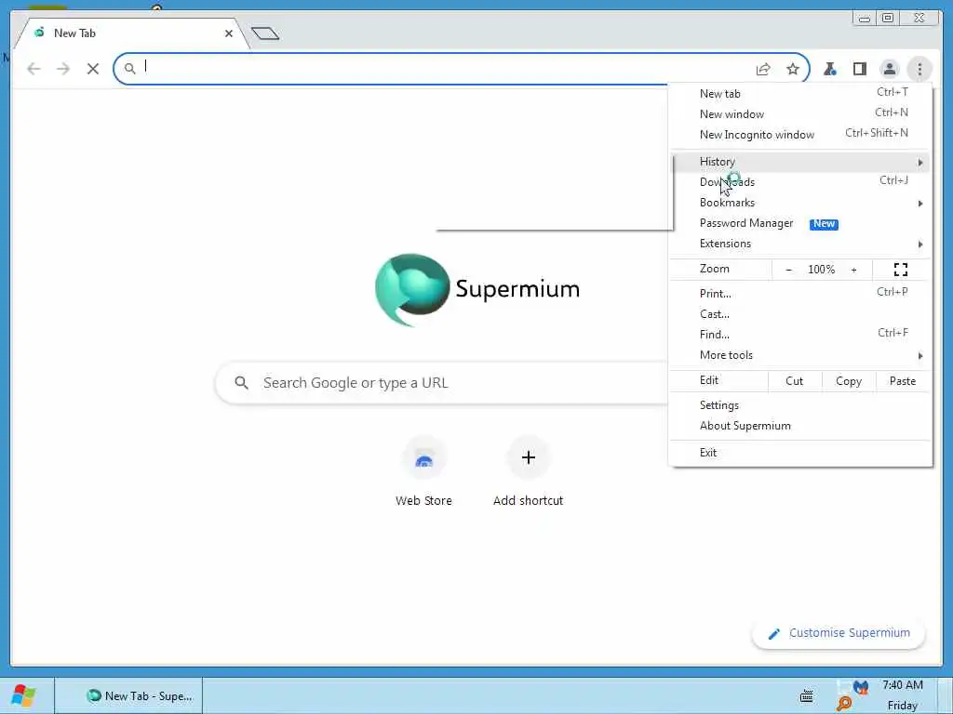Click the share page icon in address bar
The height and width of the screenshot is (714, 953).
(x=763, y=69)
